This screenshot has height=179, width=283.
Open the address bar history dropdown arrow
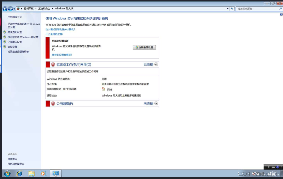(x=228, y=8)
